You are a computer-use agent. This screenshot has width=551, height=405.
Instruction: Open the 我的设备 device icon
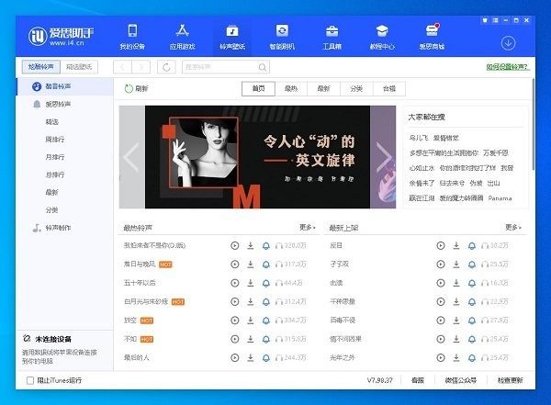coord(132,36)
